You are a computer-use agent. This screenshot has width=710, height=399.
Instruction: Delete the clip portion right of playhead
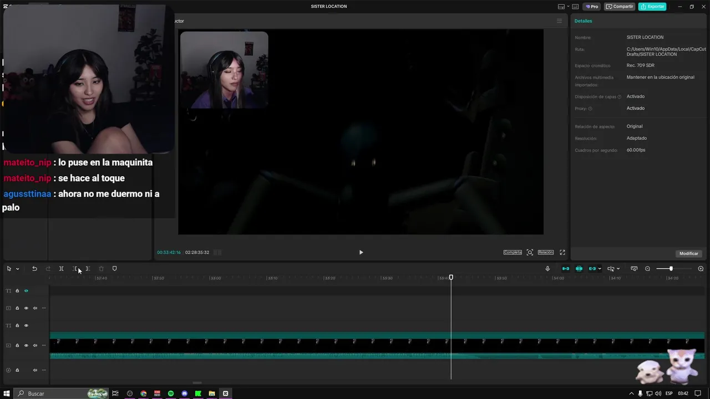click(88, 269)
